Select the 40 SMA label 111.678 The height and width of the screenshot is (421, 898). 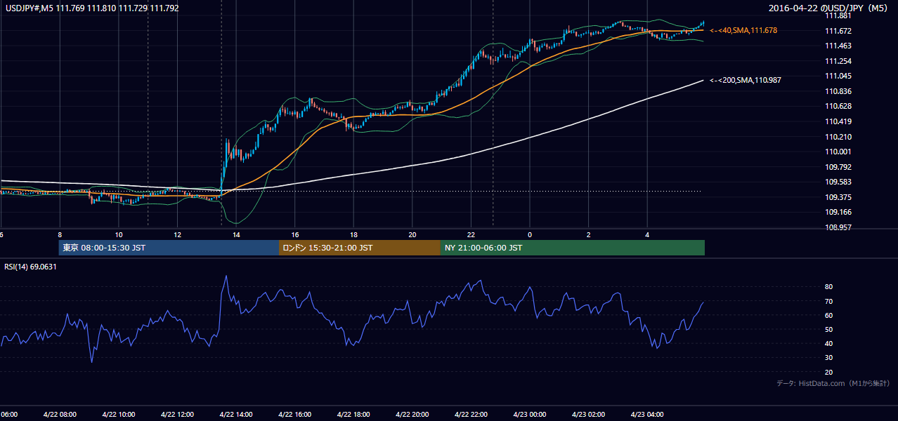point(743,31)
